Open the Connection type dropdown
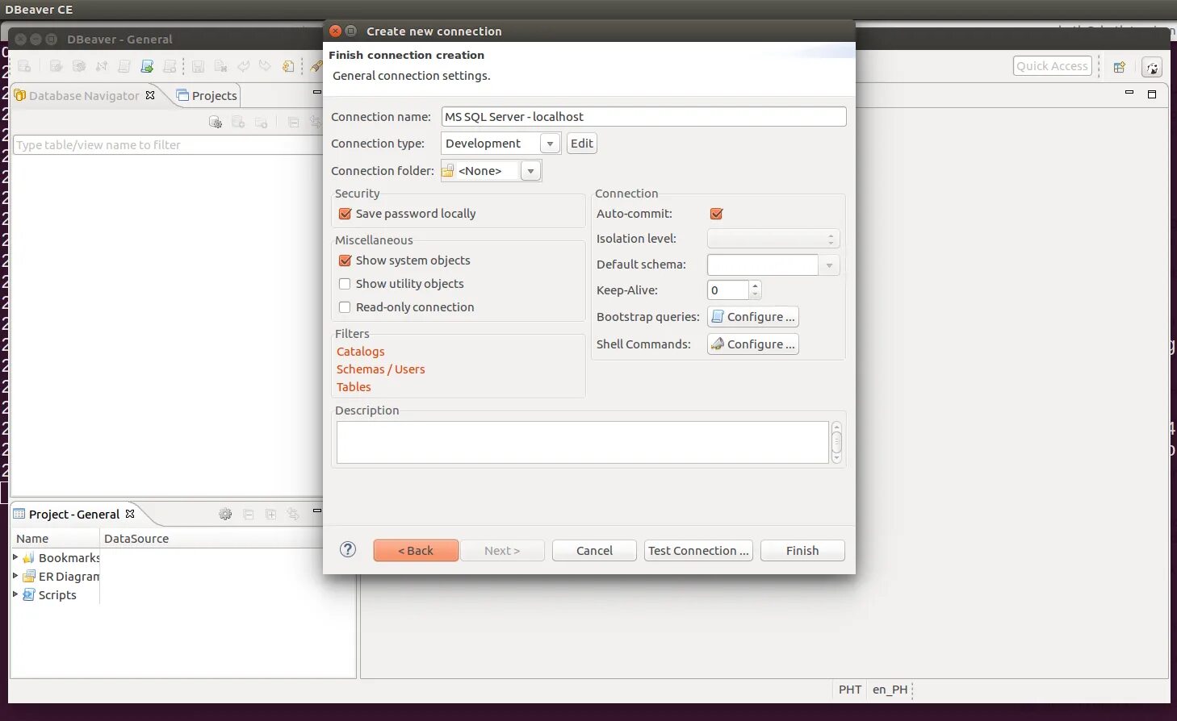 click(550, 144)
